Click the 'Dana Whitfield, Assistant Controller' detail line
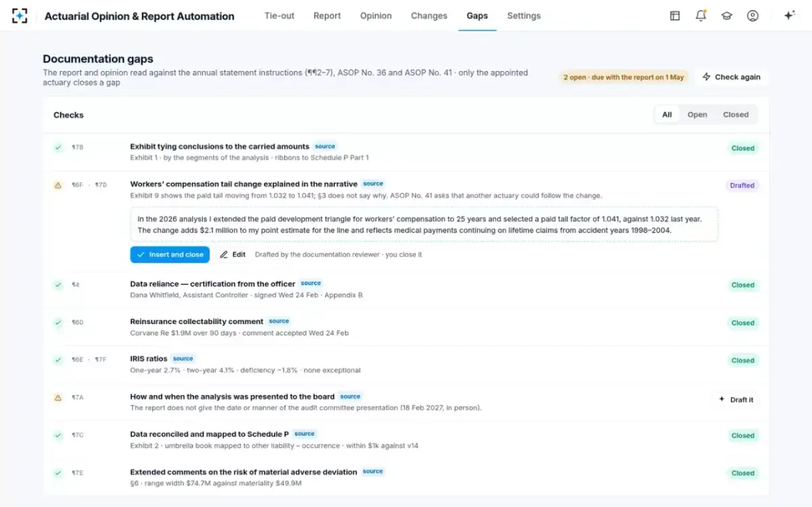The image size is (812, 507). (x=246, y=295)
